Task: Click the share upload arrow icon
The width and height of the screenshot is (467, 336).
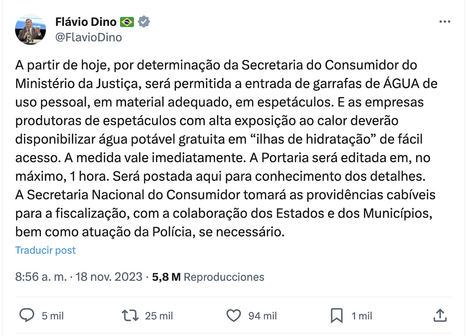Action: click(x=440, y=316)
